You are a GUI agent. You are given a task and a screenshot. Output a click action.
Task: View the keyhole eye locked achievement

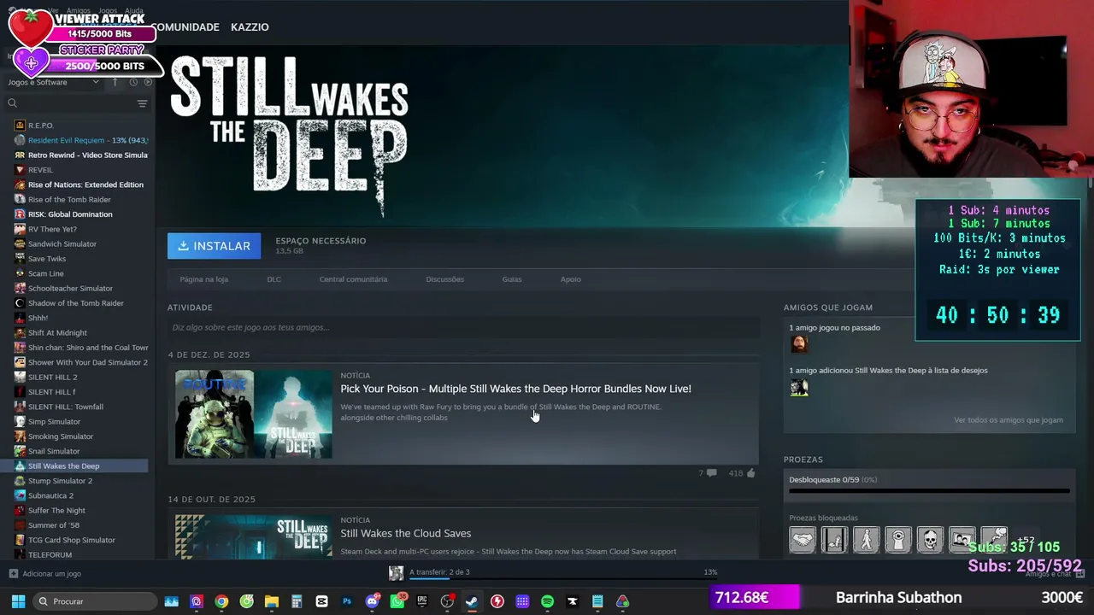tap(898, 540)
